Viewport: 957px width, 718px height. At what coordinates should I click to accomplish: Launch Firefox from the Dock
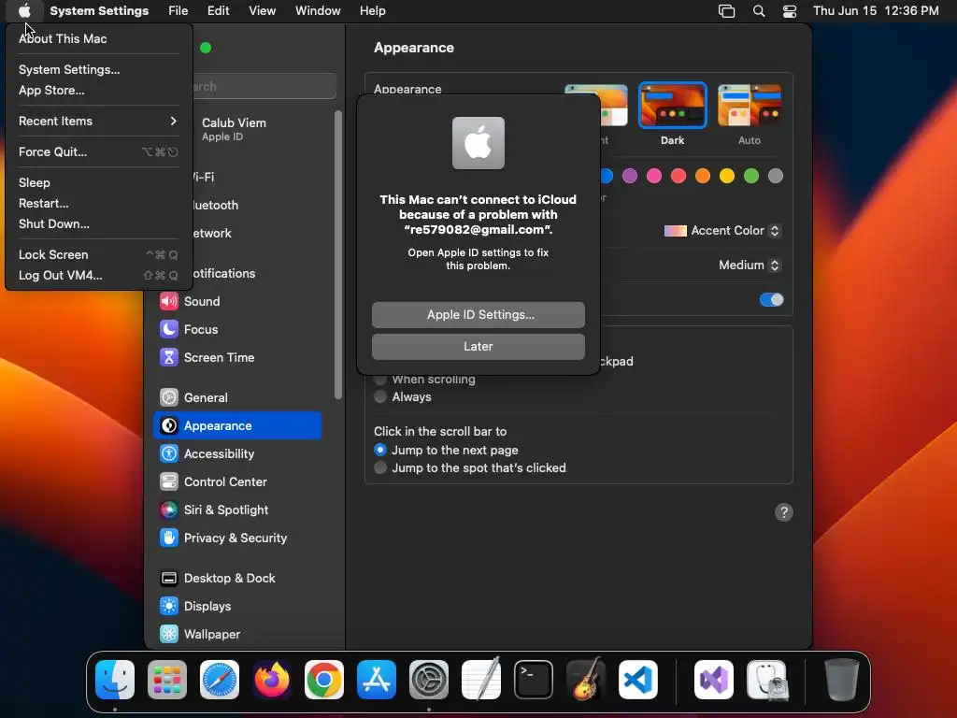pyautogui.click(x=272, y=680)
